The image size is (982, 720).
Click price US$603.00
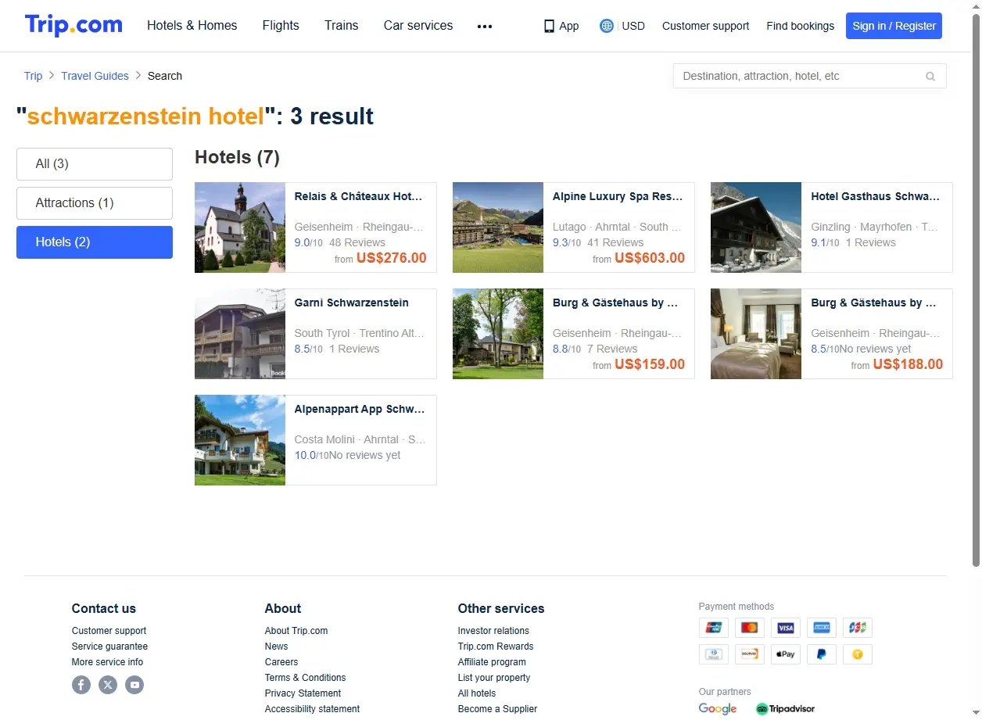click(x=650, y=258)
